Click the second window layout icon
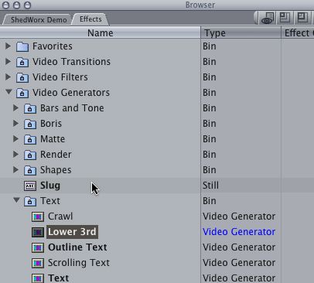The width and height of the screenshot is (314, 283). pyautogui.click(x=302, y=18)
